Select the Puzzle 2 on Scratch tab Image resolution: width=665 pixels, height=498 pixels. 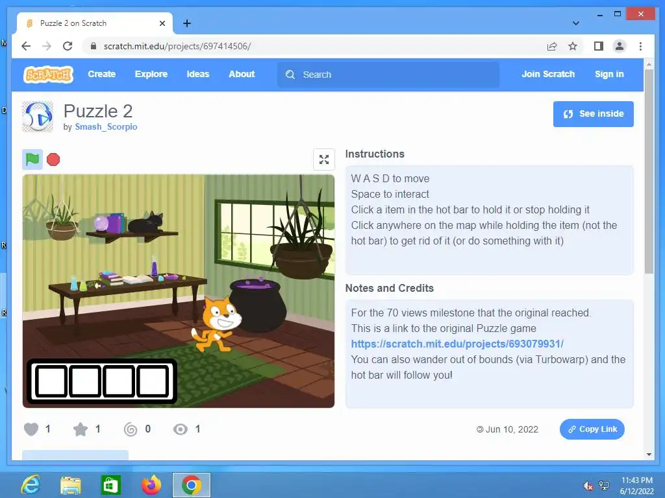[95, 23]
